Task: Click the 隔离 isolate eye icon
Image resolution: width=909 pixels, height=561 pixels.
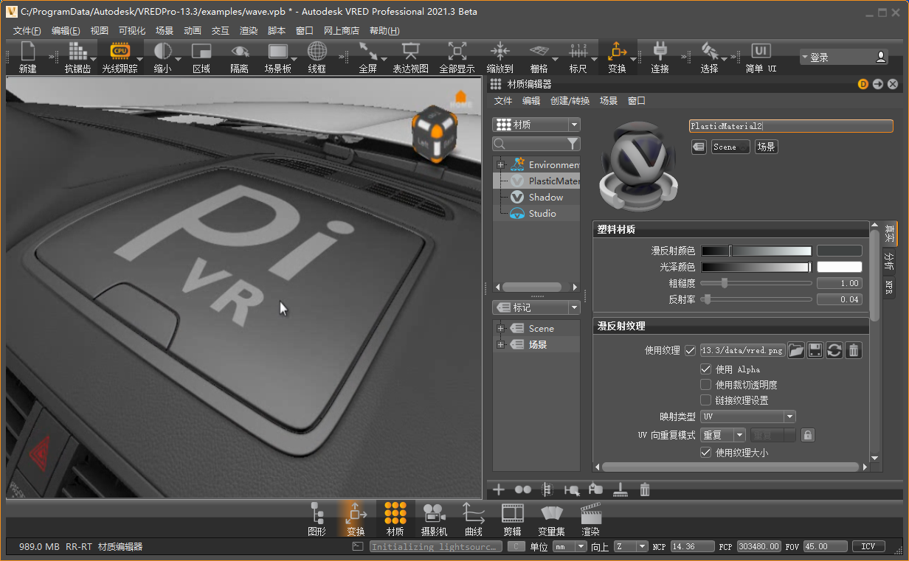Action: [239, 52]
